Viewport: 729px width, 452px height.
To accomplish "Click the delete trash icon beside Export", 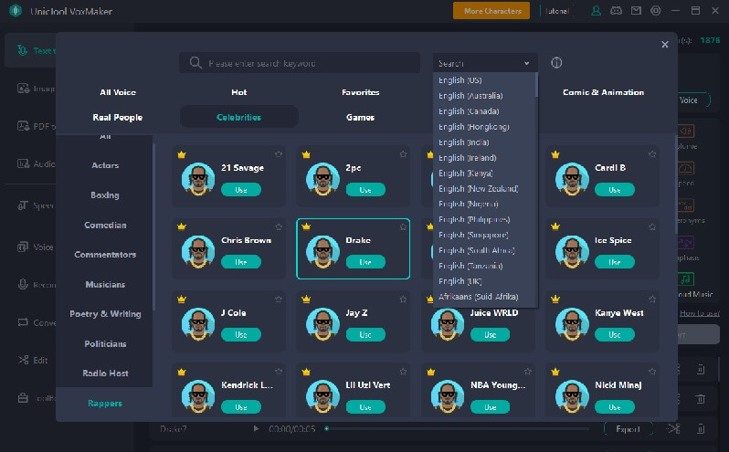I will tap(701, 429).
